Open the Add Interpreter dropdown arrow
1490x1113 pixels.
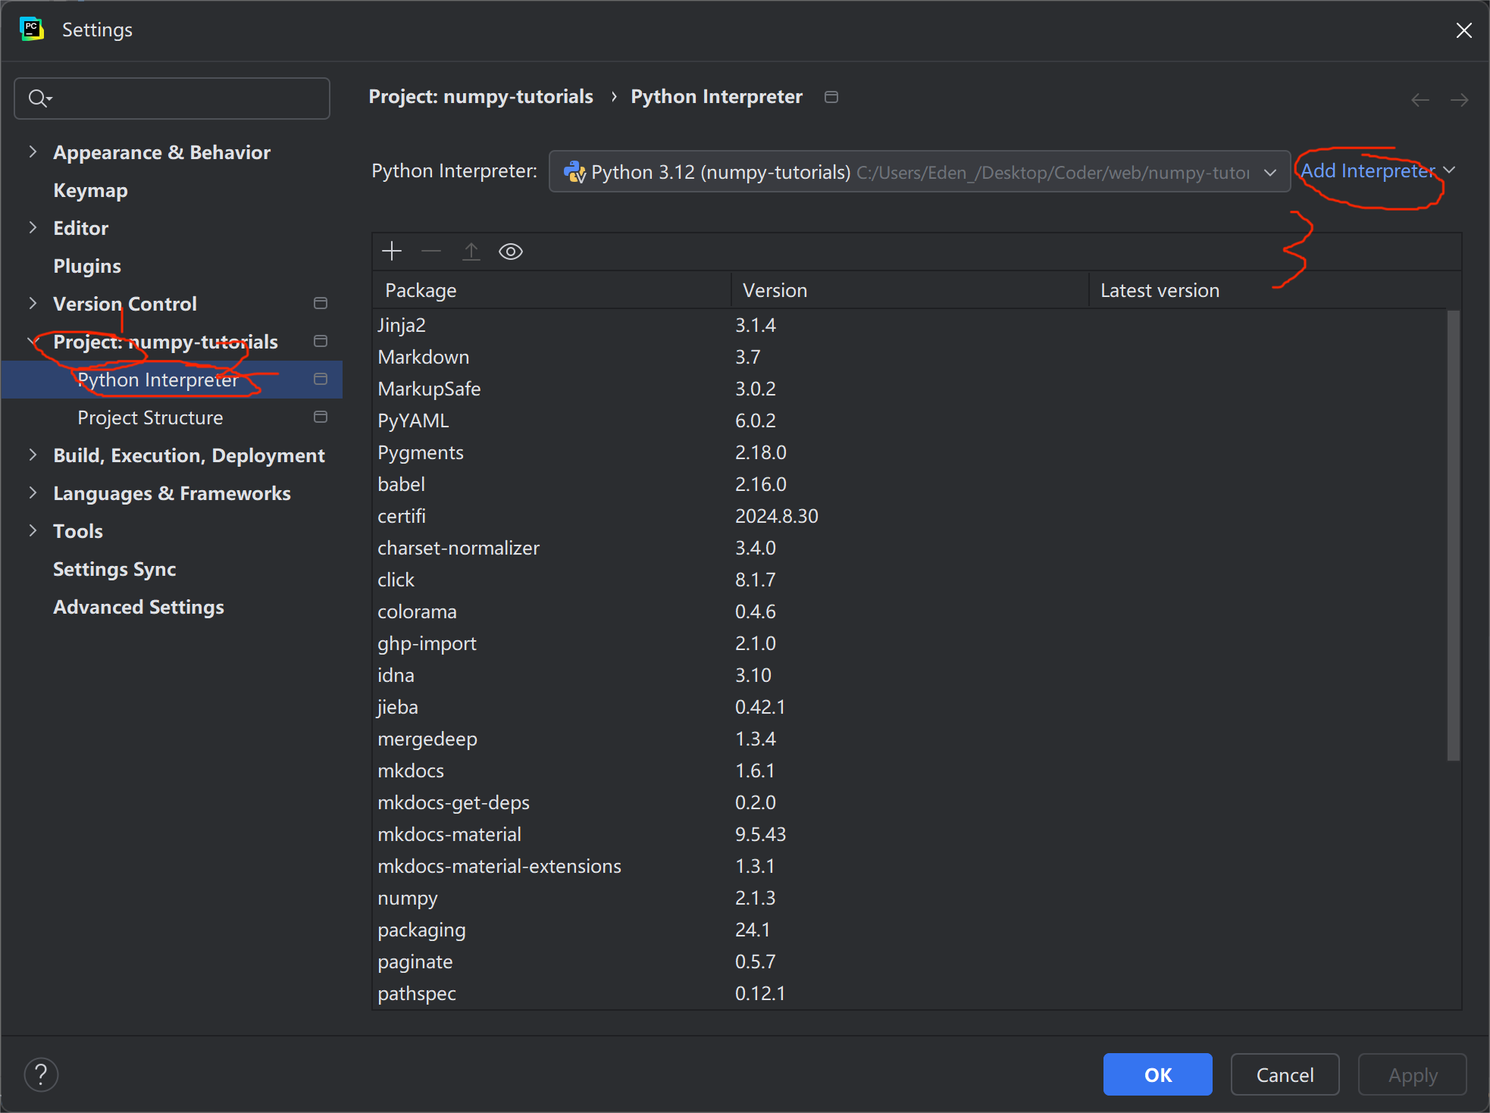[1449, 170]
